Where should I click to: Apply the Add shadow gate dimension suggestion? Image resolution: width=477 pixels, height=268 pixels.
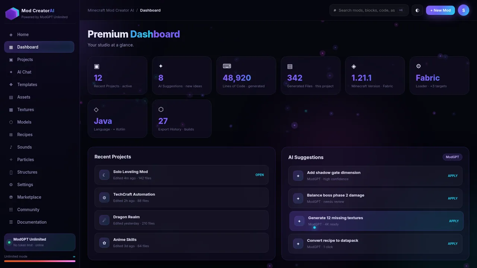[452, 176]
